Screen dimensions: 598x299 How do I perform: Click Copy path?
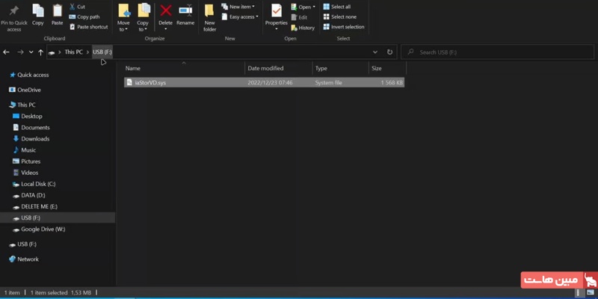point(84,16)
